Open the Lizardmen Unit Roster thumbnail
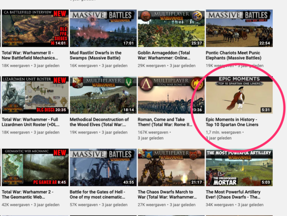This screenshot has height=216, width=287. 35,95
